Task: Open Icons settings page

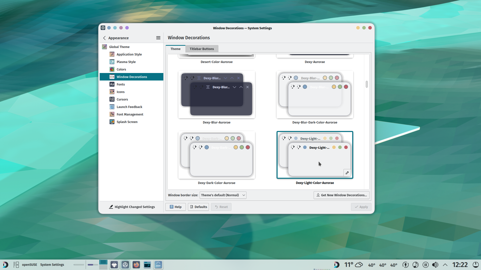Action: pyautogui.click(x=131, y=92)
